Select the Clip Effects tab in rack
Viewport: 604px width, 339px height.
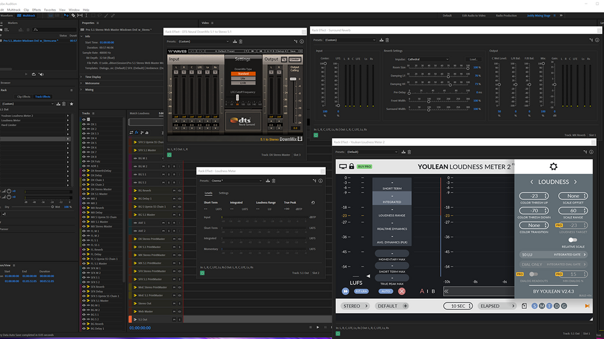pyautogui.click(x=23, y=97)
